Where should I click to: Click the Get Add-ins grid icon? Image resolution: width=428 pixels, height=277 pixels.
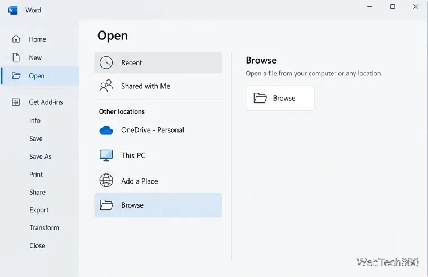pos(16,102)
